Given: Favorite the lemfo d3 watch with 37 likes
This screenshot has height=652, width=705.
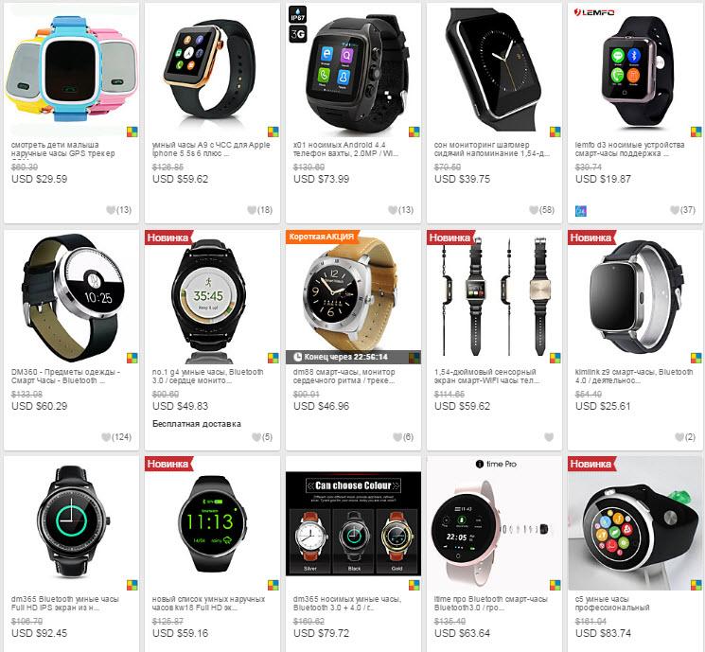Looking at the screenshot, I should 675,210.
